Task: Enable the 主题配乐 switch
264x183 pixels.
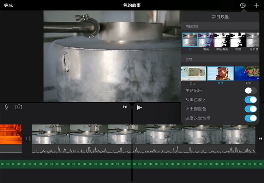Action: [x=251, y=91]
